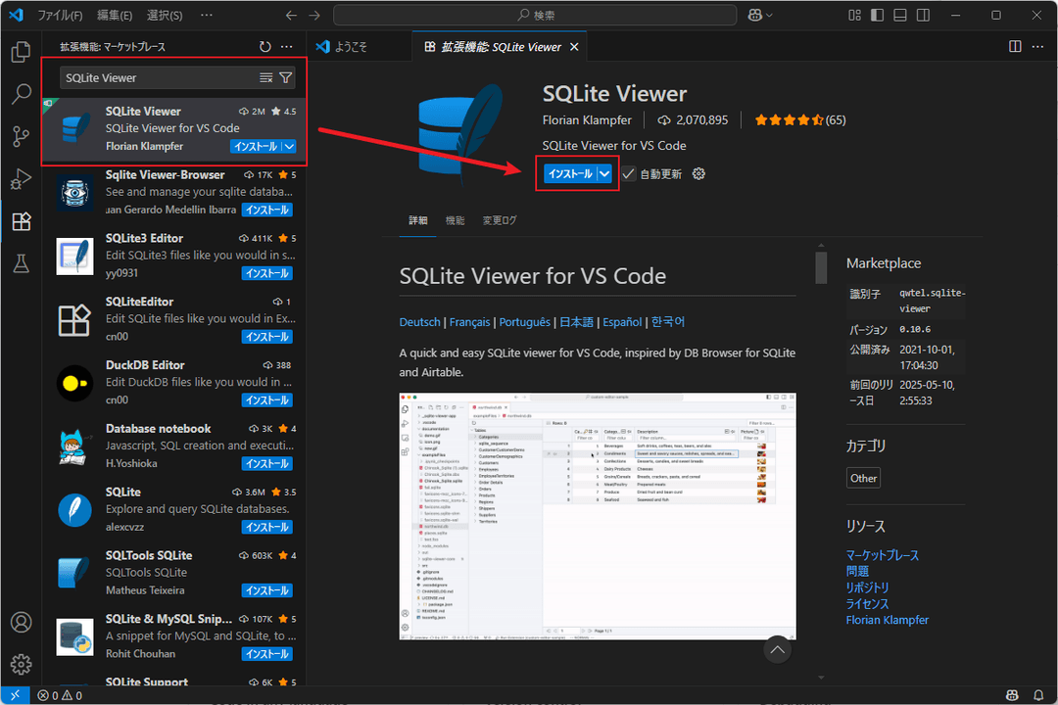Toggle the panel visibility
Viewport: 1058px width, 705px height.
coord(898,15)
